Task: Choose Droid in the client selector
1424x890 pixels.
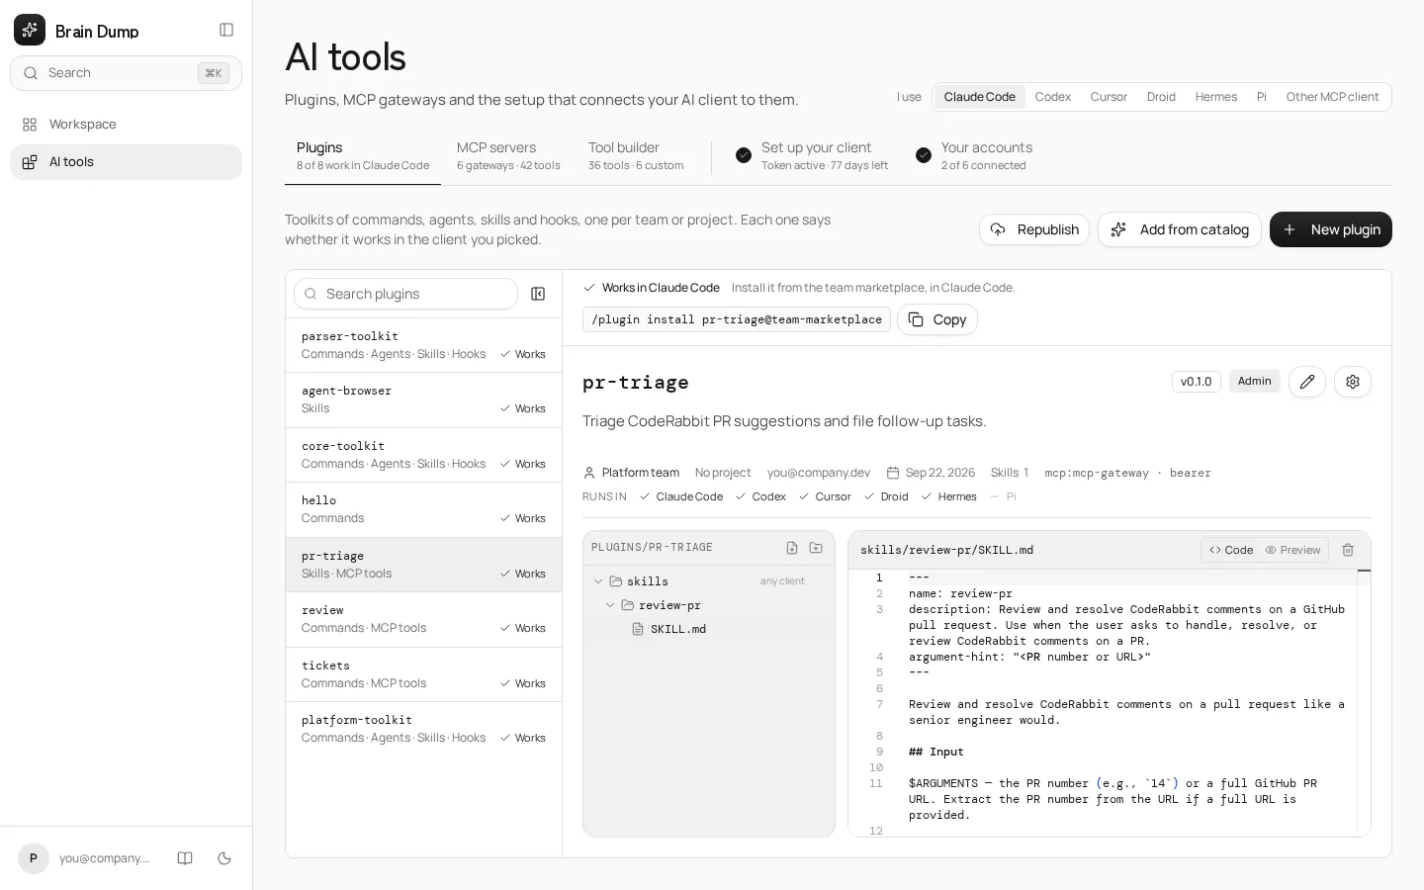Action: pyautogui.click(x=1161, y=97)
